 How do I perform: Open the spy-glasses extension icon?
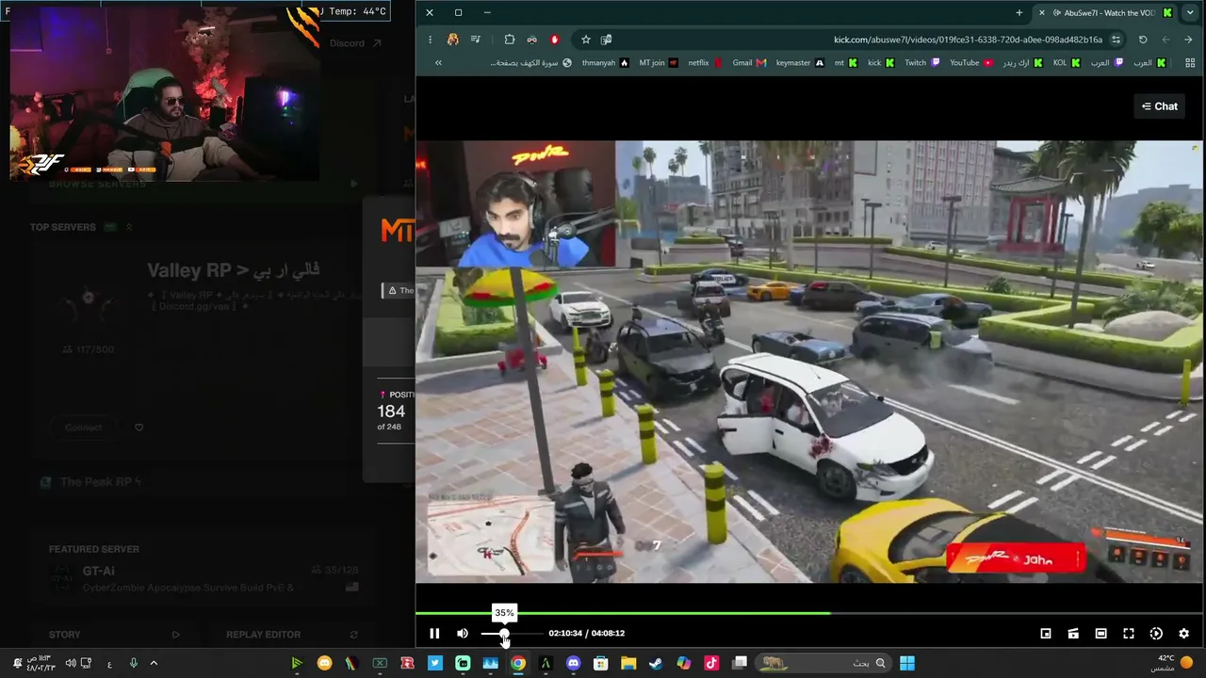[532, 40]
